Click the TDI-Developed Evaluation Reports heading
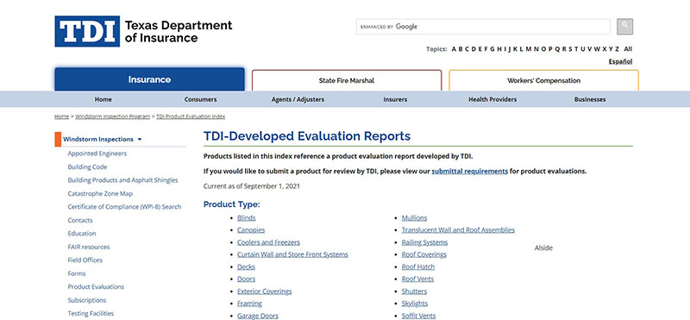This screenshot has width=690, height=320. click(x=307, y=136)
